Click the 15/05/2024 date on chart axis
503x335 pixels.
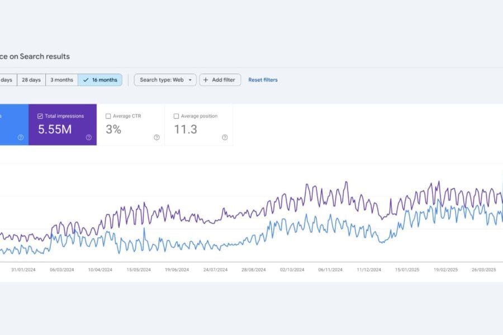[139, 270]
